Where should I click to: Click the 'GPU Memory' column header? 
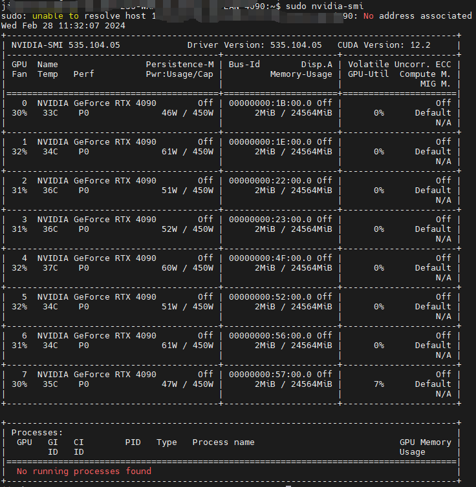[x=425, y=442]
